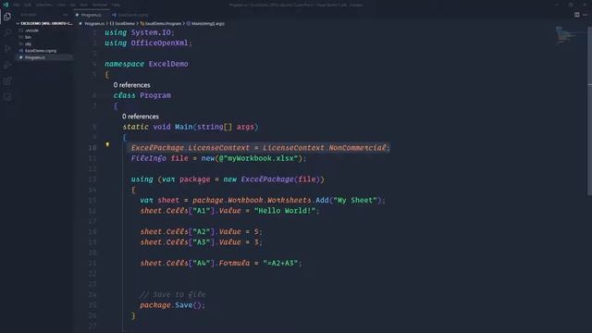Select Program.cs in the Explorer tree
The height and width of the screenshot is (333, 592).
pyautogui.click(x=44, y=57)
